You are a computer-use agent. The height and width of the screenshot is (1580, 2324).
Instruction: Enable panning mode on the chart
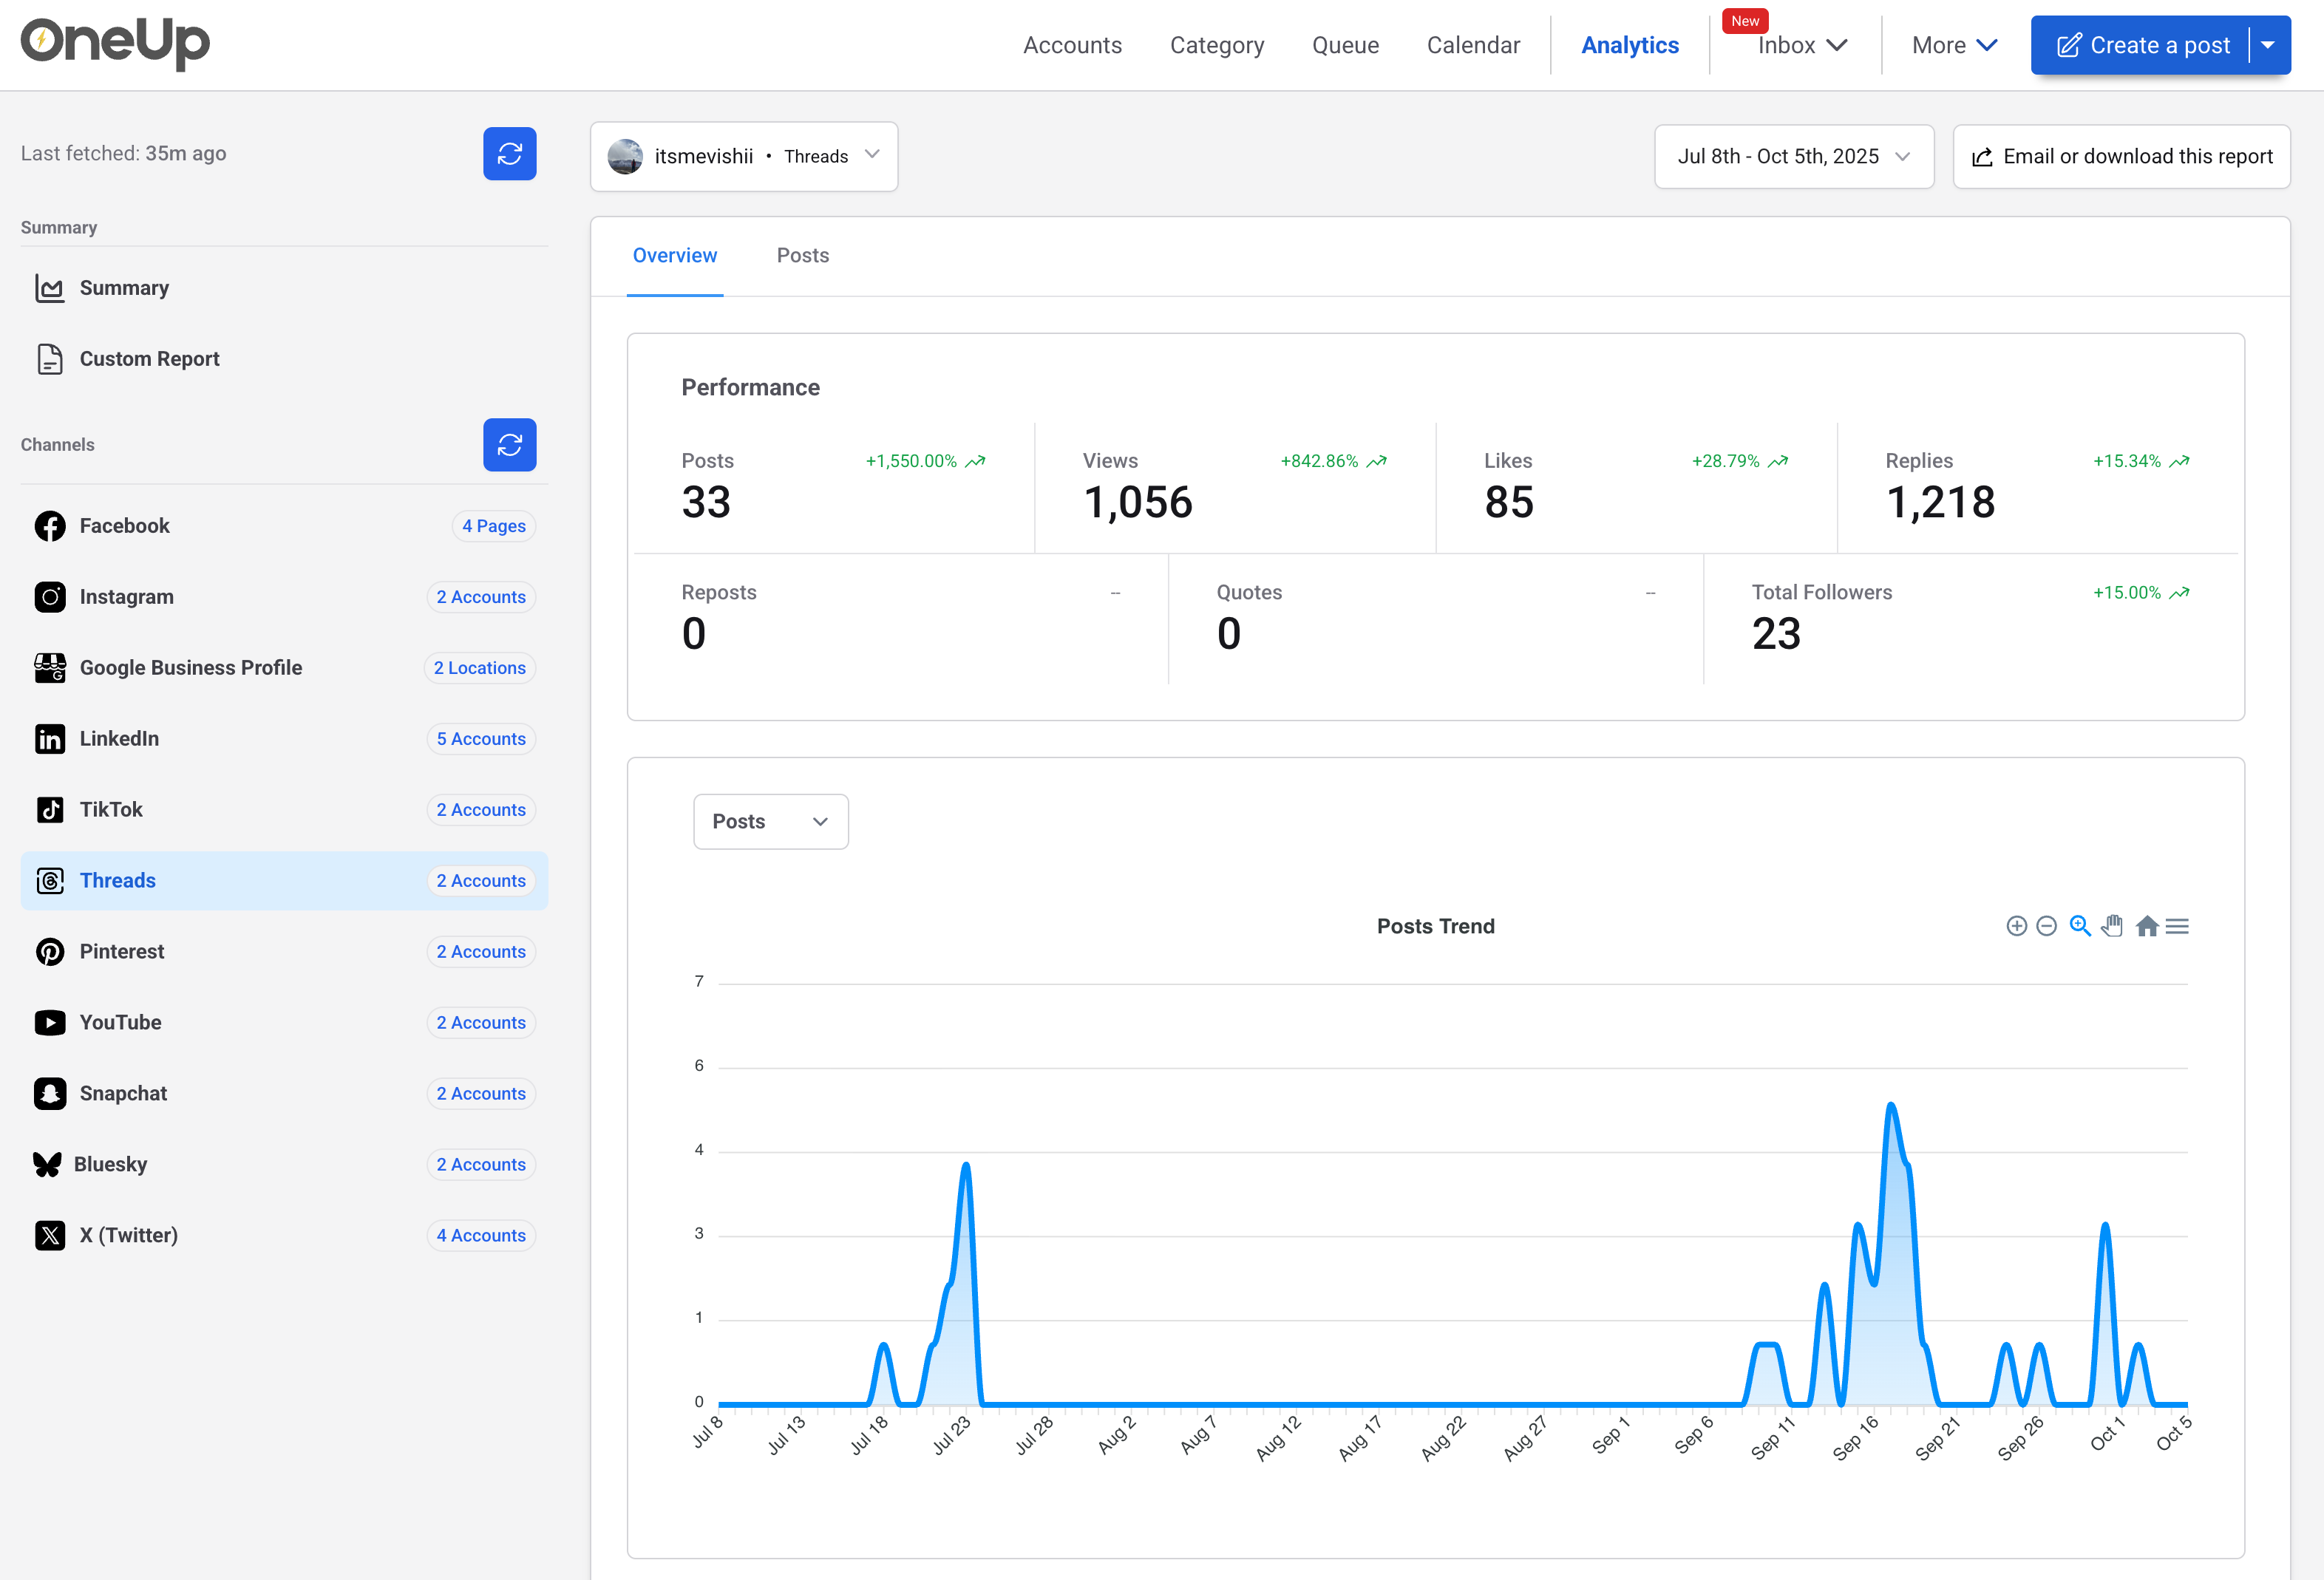2112,926
